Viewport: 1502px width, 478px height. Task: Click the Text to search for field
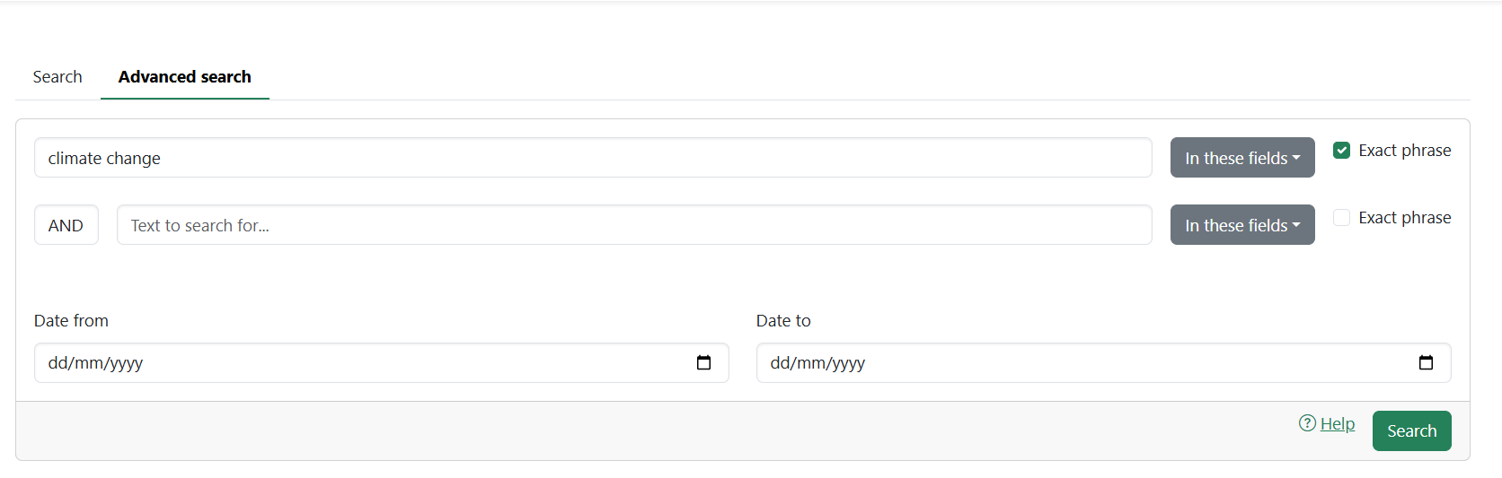633,225
